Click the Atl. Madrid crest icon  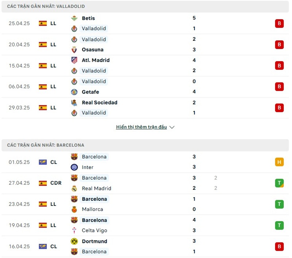[74, 60]
